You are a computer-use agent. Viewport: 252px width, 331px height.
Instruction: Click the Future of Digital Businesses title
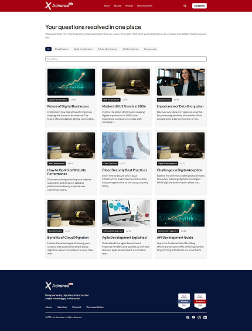[x=68, y=106]
